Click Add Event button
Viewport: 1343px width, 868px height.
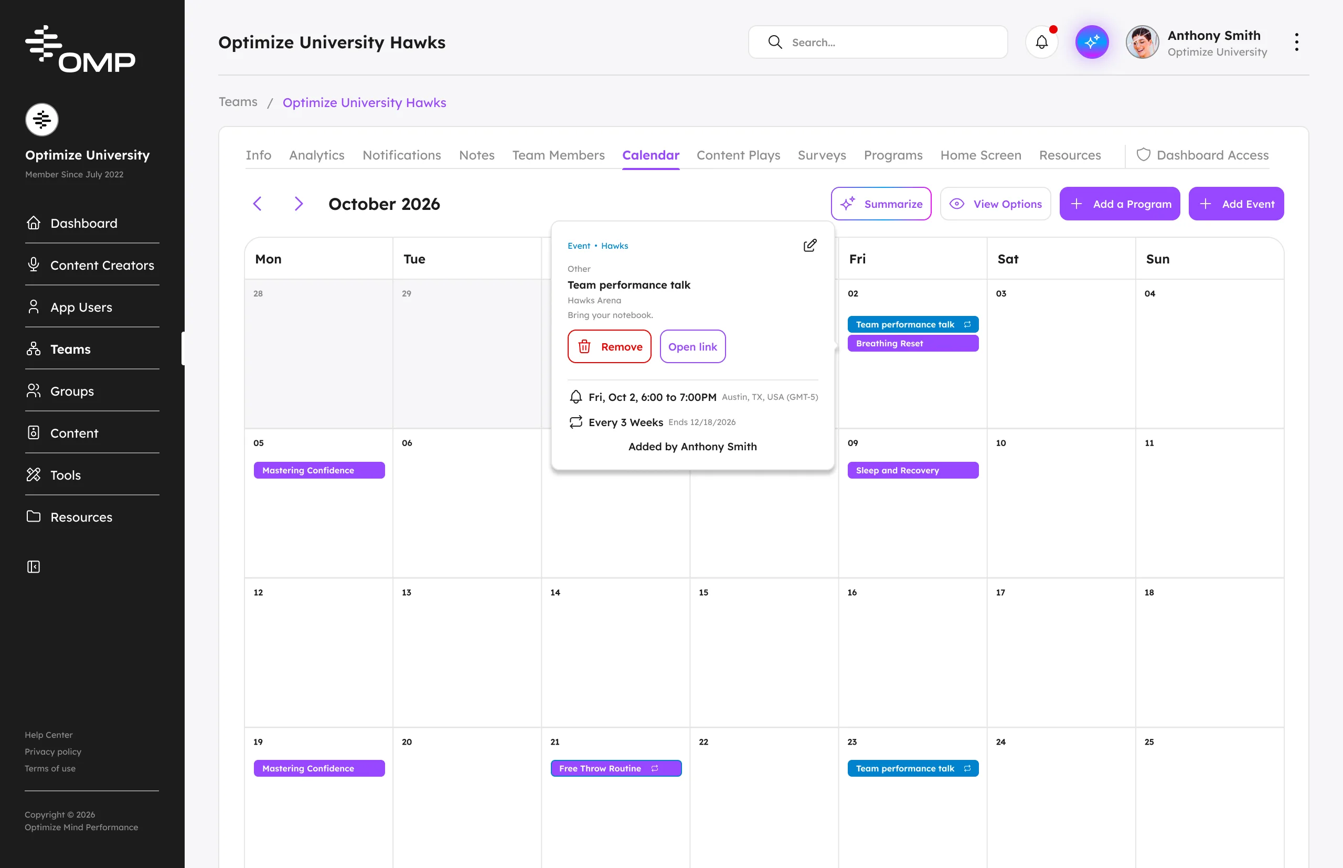1236,204
